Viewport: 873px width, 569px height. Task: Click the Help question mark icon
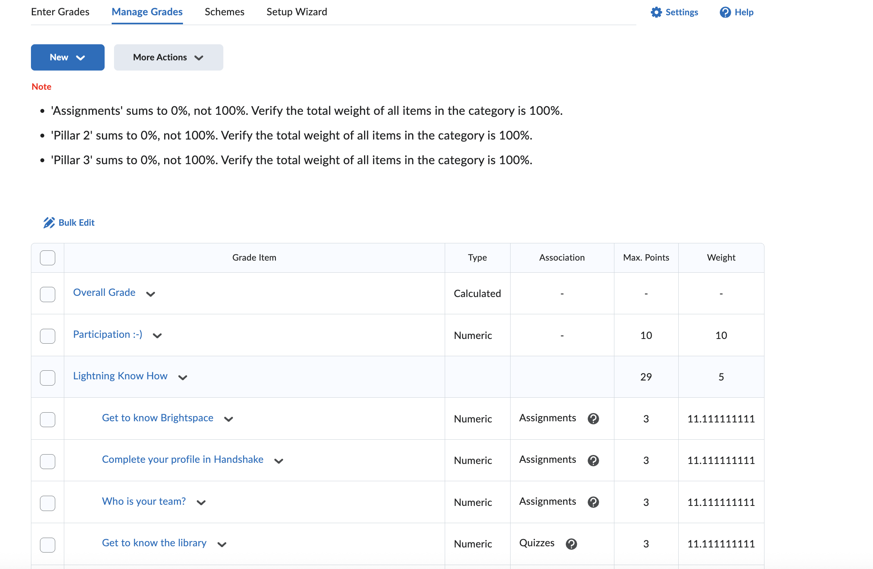point(726,12)
